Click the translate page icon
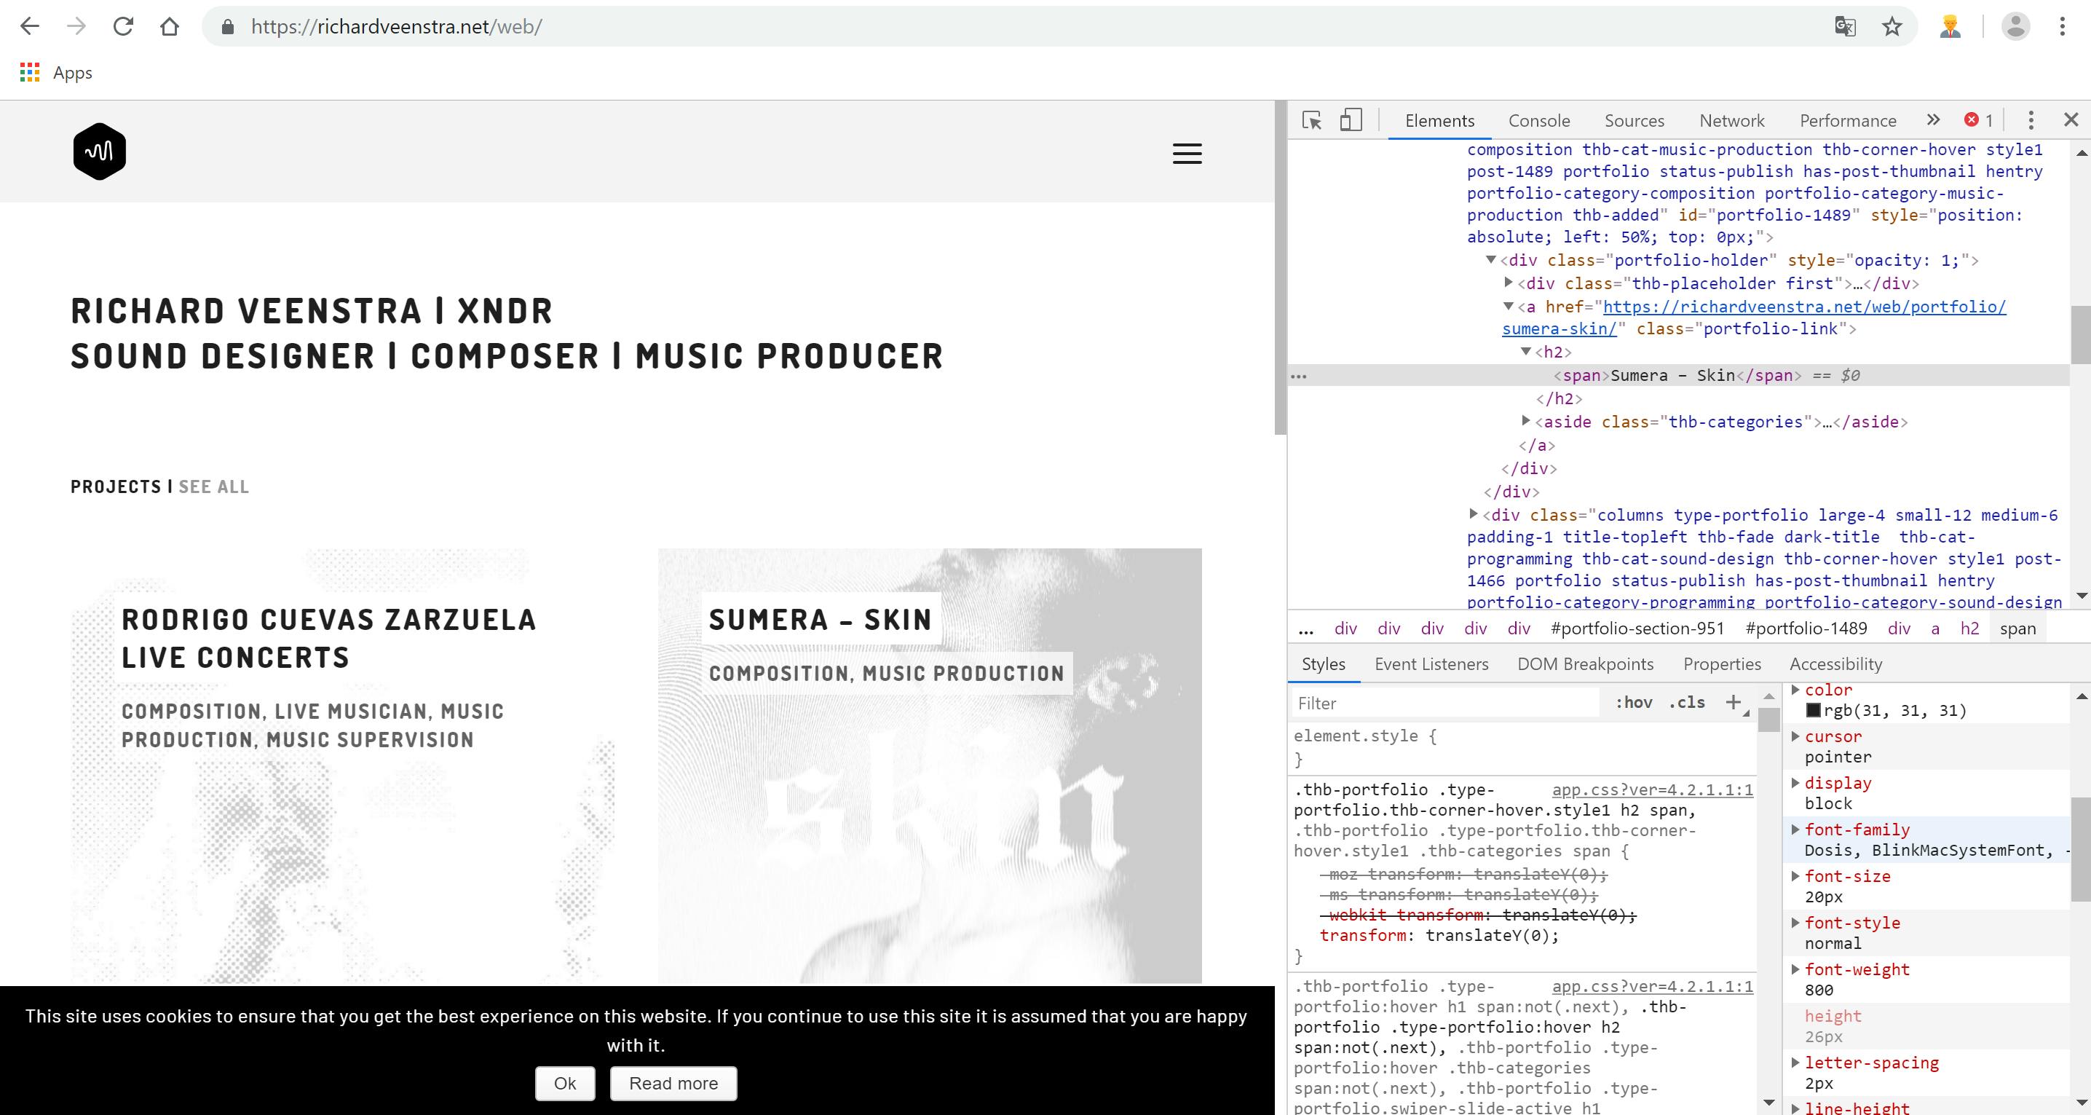Viewport: 2091px width, 1115px height. point(1845,27)
